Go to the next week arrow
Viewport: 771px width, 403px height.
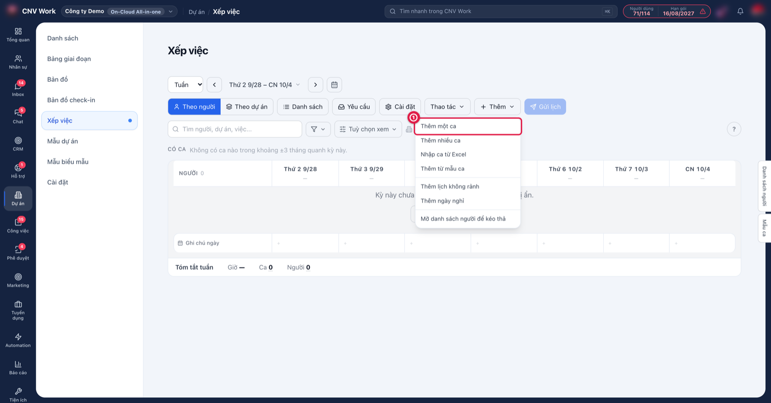click(x=316, y=85)
